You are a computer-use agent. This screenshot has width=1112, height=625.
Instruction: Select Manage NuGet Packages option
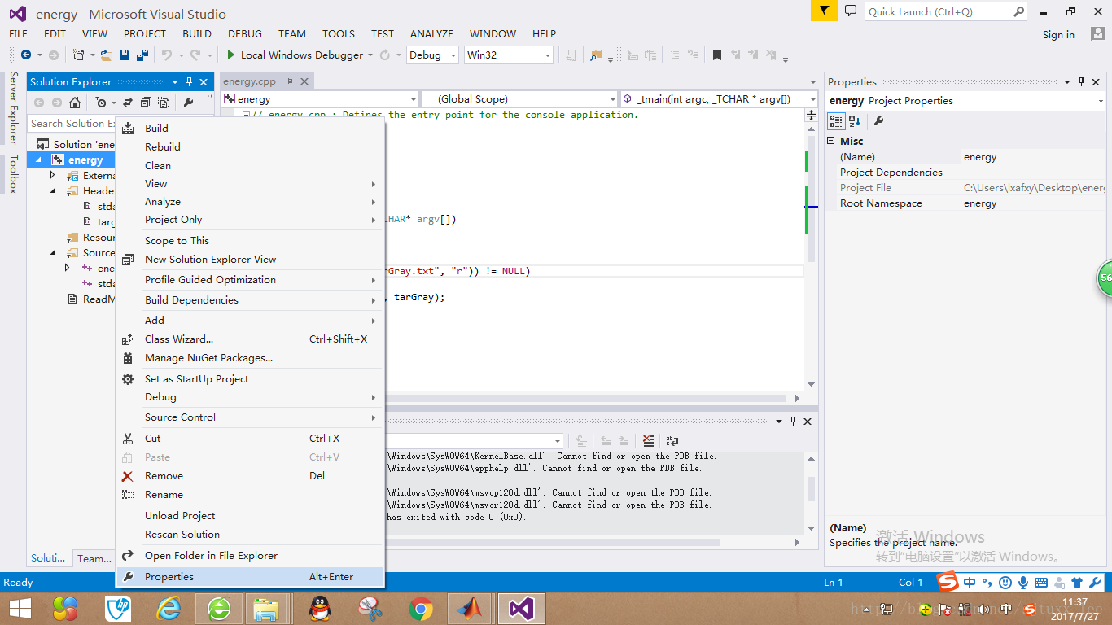(x=250, y=357)
